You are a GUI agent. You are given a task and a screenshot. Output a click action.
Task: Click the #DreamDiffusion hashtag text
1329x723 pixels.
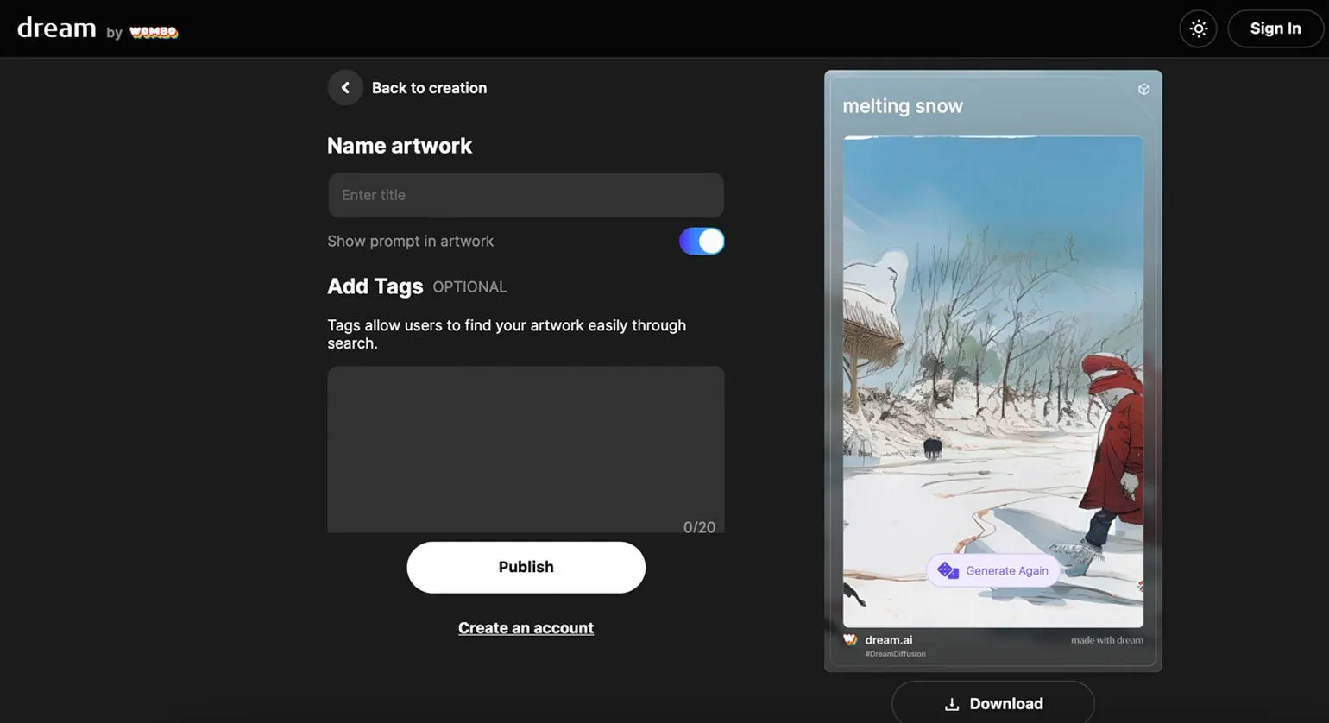pos(895,654)
